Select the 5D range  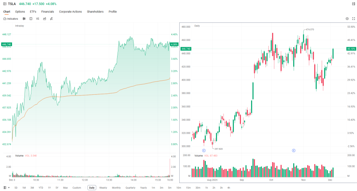tap(16, 188)
